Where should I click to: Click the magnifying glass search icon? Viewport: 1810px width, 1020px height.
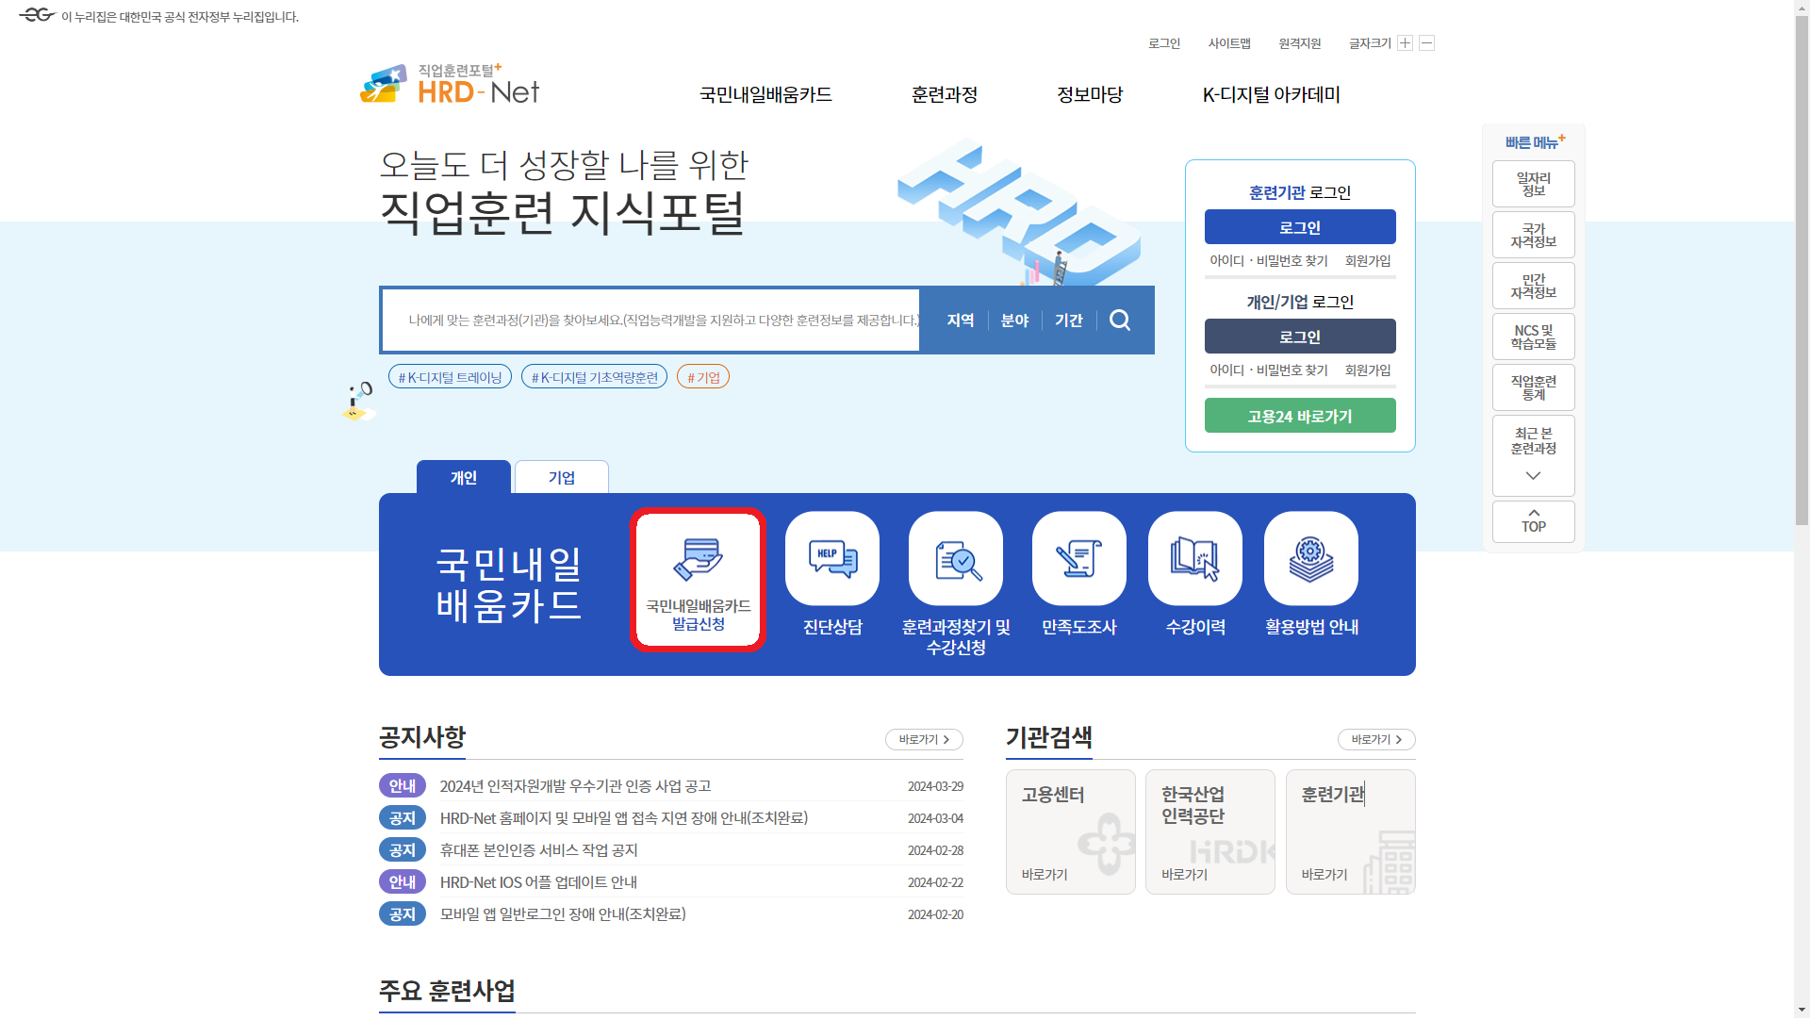pyautogui.click(x=1120, y=321)
